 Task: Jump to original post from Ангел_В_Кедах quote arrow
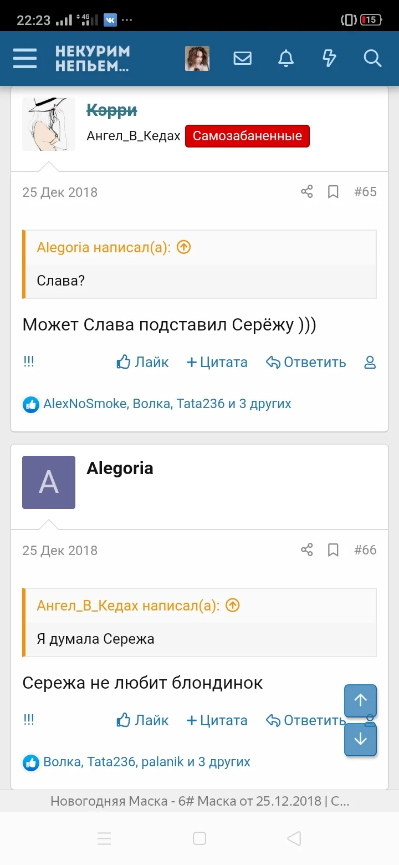(x=232, y=605)
